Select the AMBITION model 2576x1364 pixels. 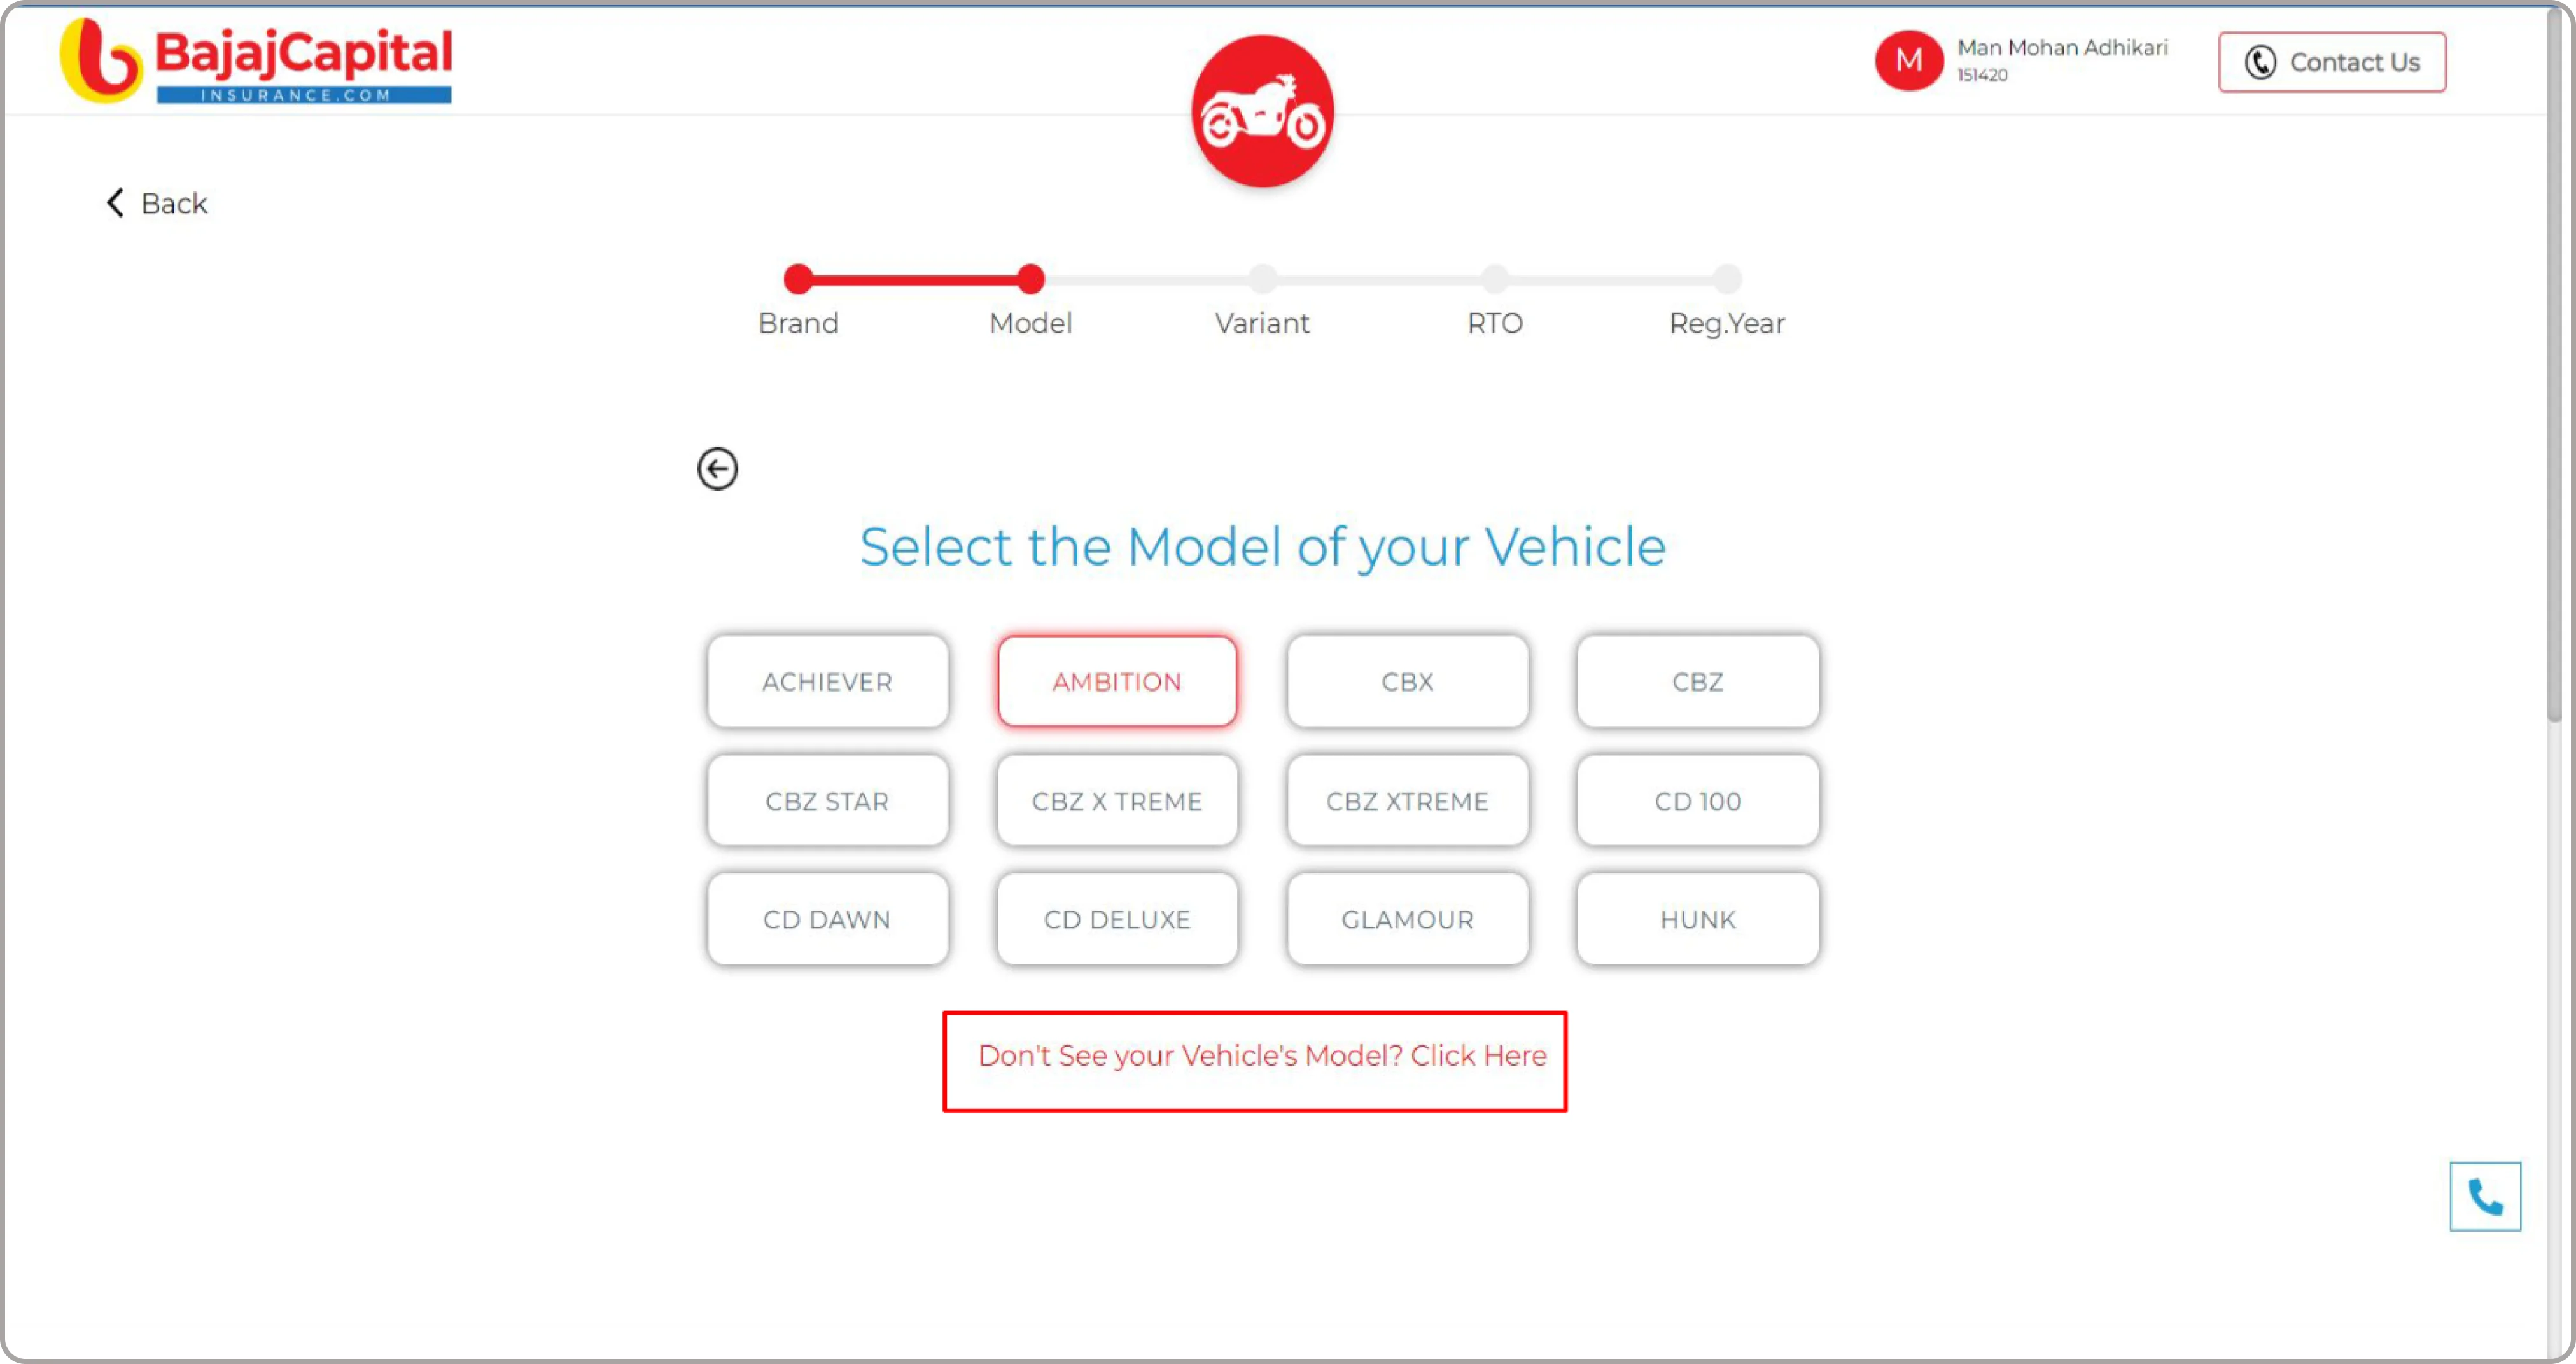point(1117,681)
